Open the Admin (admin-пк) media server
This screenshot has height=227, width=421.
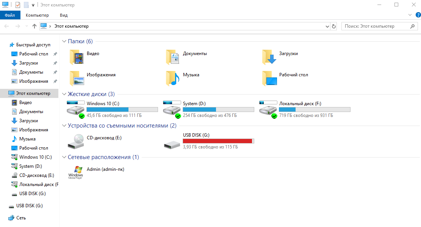pos(77,171)
